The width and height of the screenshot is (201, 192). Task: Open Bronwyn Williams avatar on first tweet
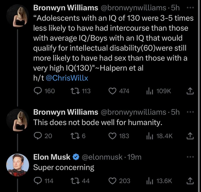point(18,16)
